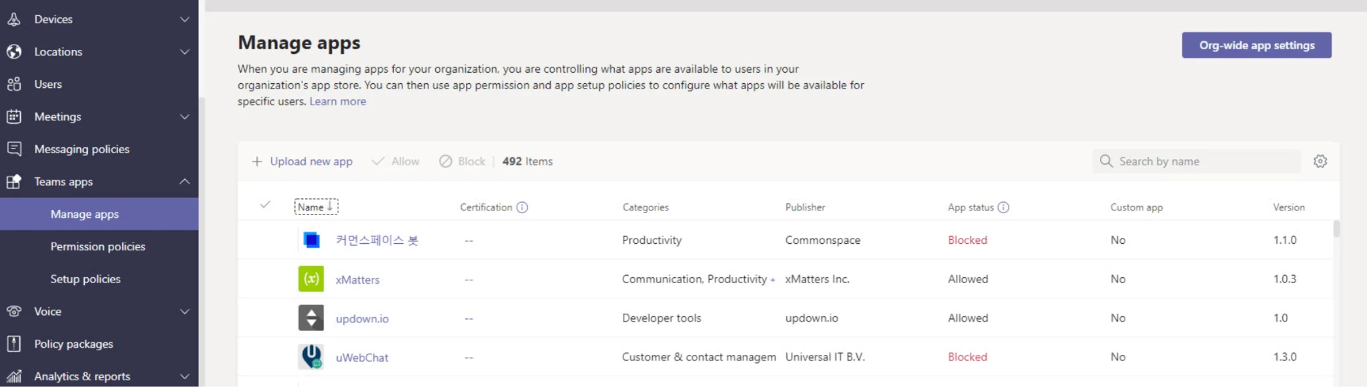Open the Users page
The height and width of the screenshot is (387, 1367).
tap(48, 85)
